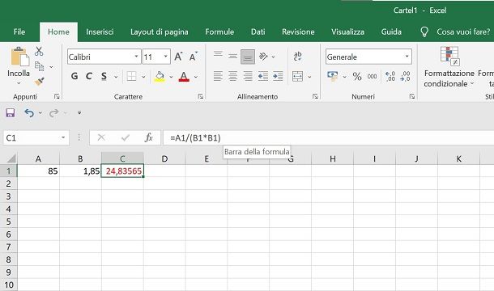Apply percent style format

(357, 77)
